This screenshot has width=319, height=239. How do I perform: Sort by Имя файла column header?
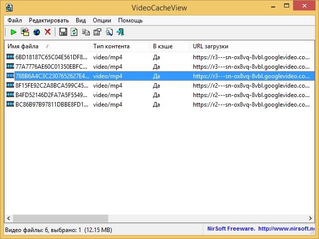click(47, 46)
